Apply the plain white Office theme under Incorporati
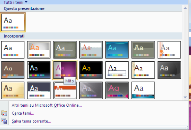This screenshot has height=130, width=191. [x=13, y=50]
